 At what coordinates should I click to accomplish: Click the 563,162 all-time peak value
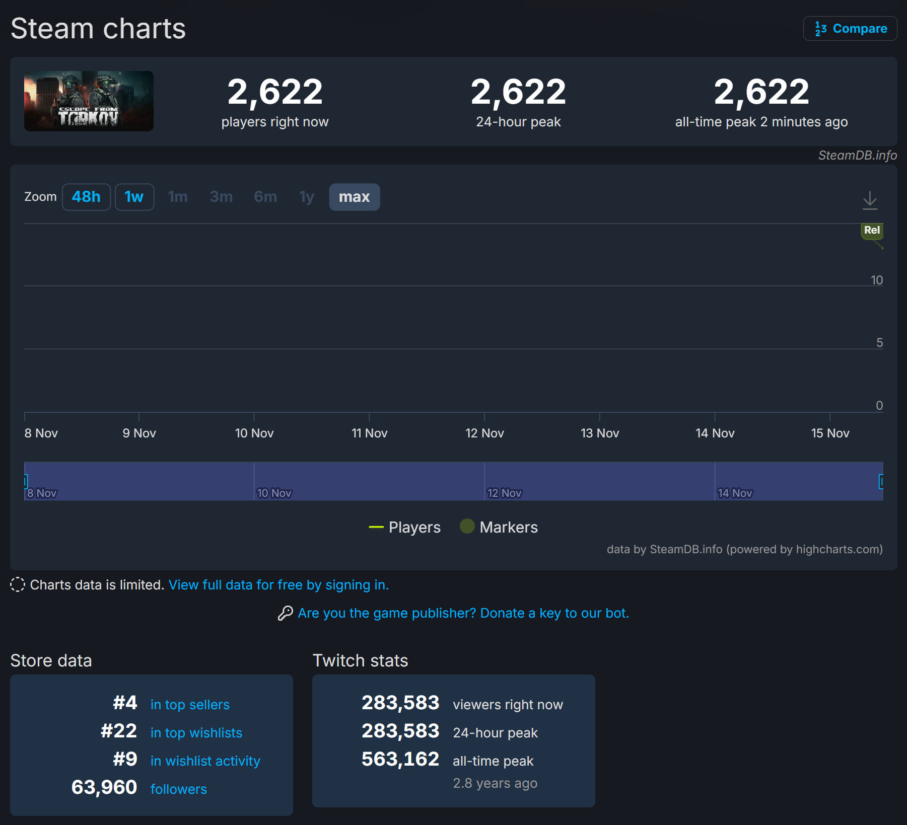pos(400,759)
